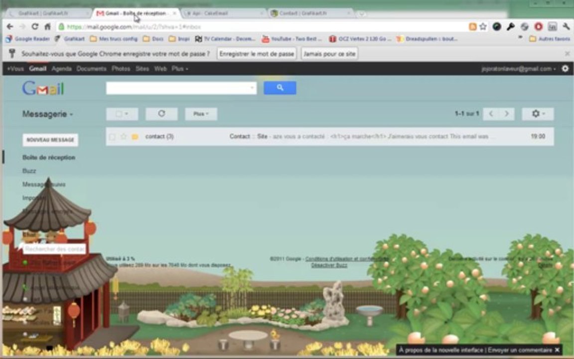
Task: Open the Chrome wrench menu
Action: point(566,26)
